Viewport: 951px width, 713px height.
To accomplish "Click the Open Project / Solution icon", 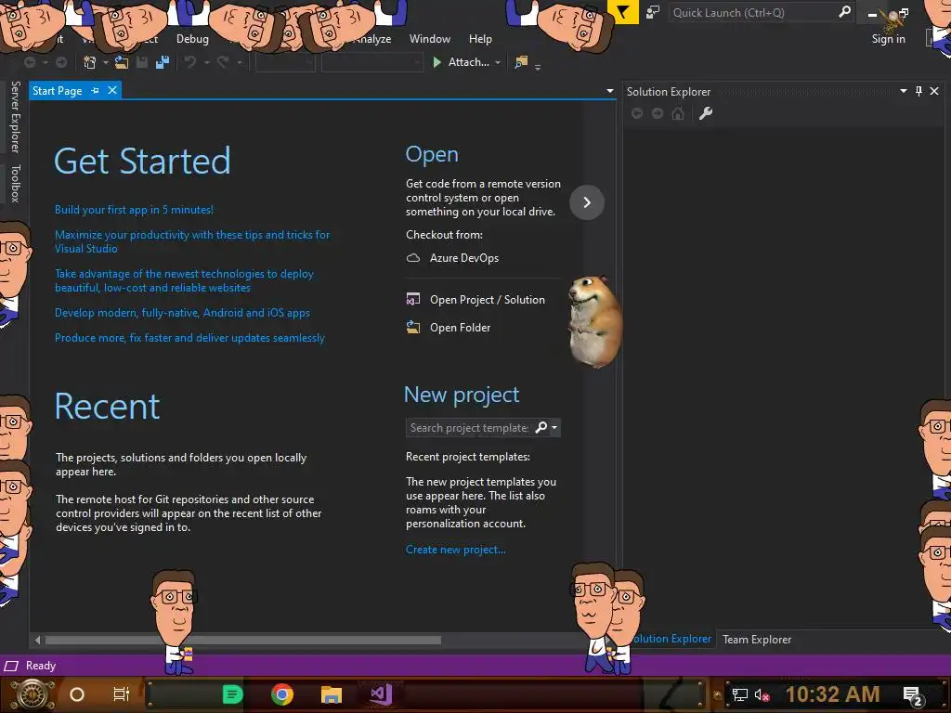I will [413, 300].
